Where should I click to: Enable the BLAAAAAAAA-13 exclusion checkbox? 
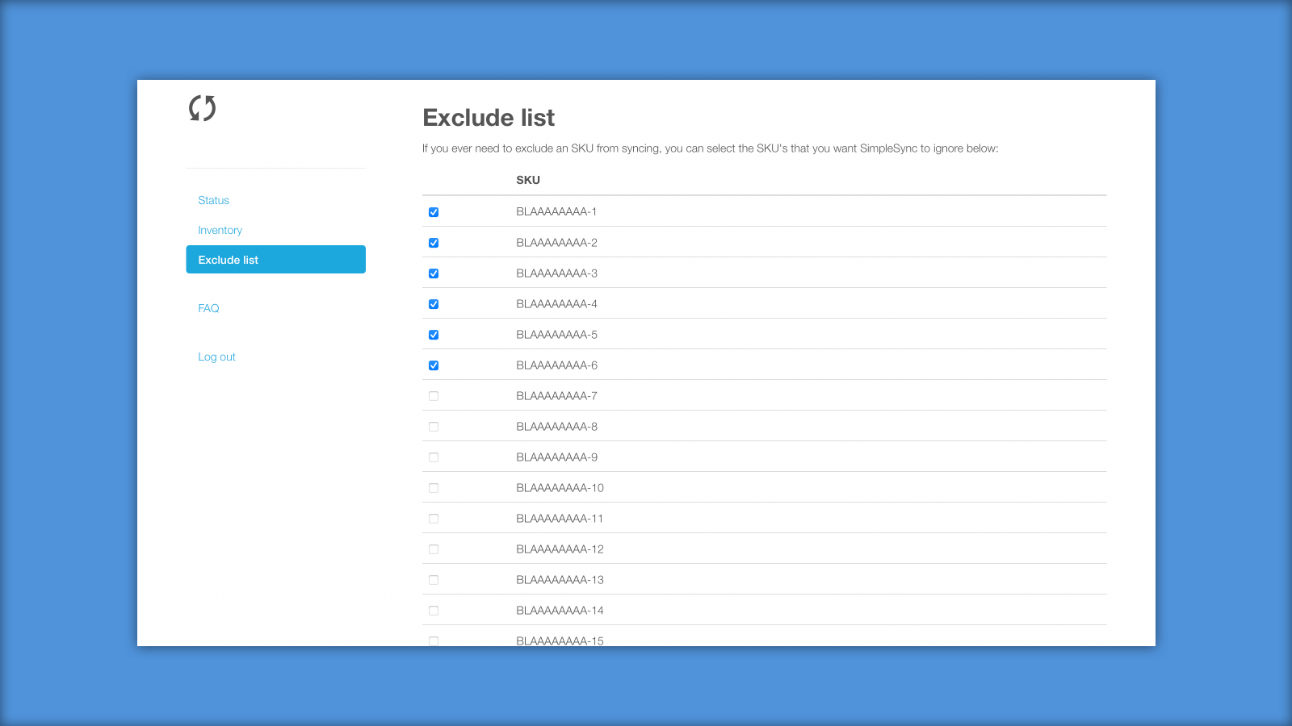coord(434,580)
